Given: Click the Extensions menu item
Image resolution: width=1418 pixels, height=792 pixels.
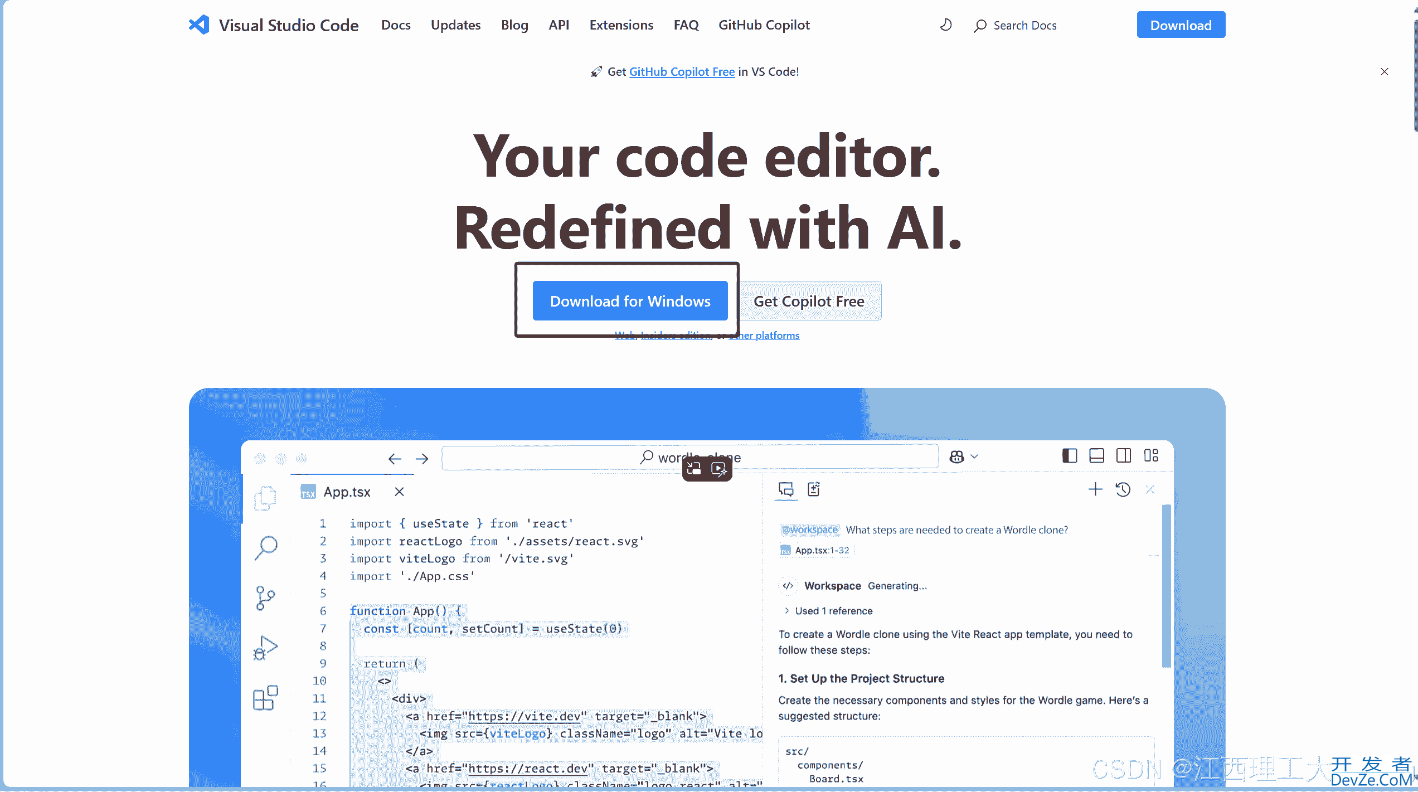Looking at the screenshot, I should pyautogui.click(x=621, y=25).
